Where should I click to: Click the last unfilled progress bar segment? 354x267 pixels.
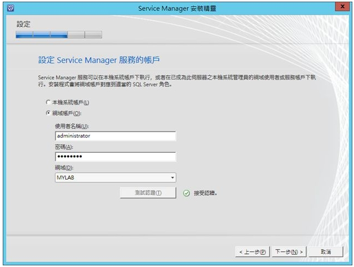click(x=93, y=35)
